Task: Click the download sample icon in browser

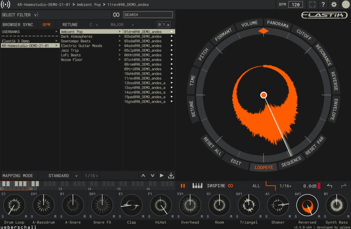Action: (171, 176)
